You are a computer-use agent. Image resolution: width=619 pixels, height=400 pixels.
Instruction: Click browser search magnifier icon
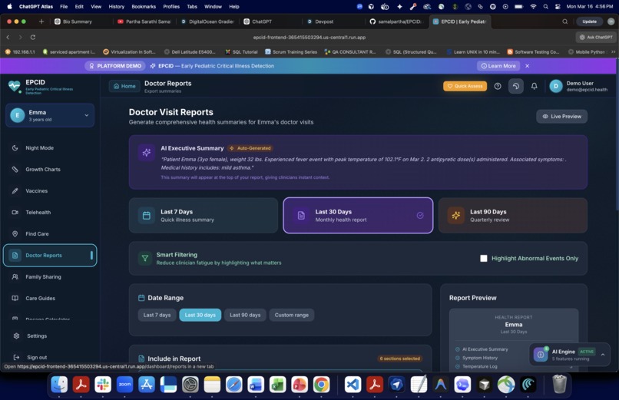[x=565, y=21]
